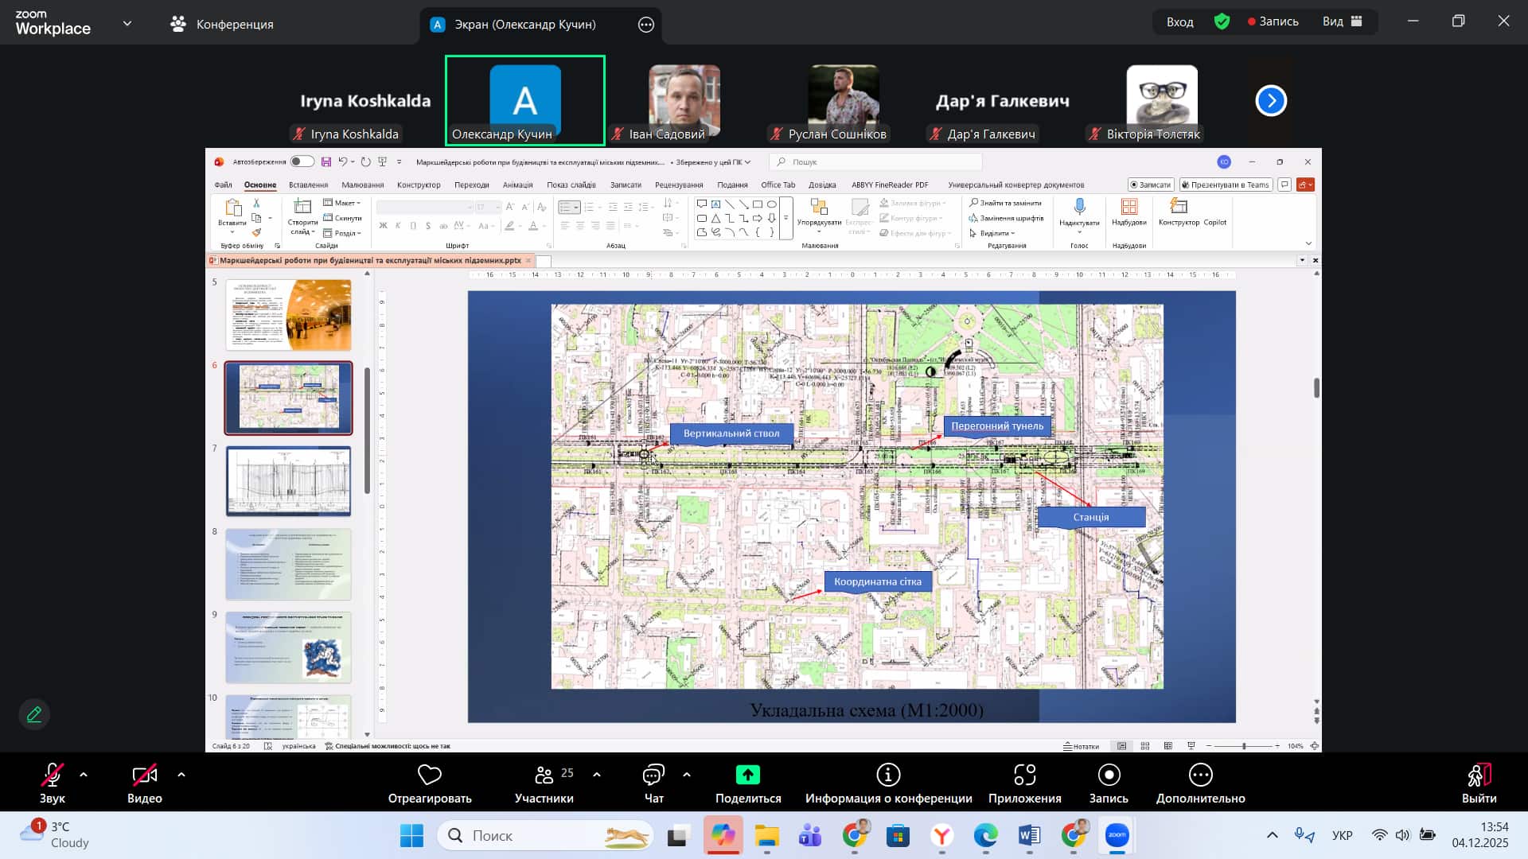
Task: Switch to the Конференция tab
Action: pyautogui.click(x=222, y=24)
